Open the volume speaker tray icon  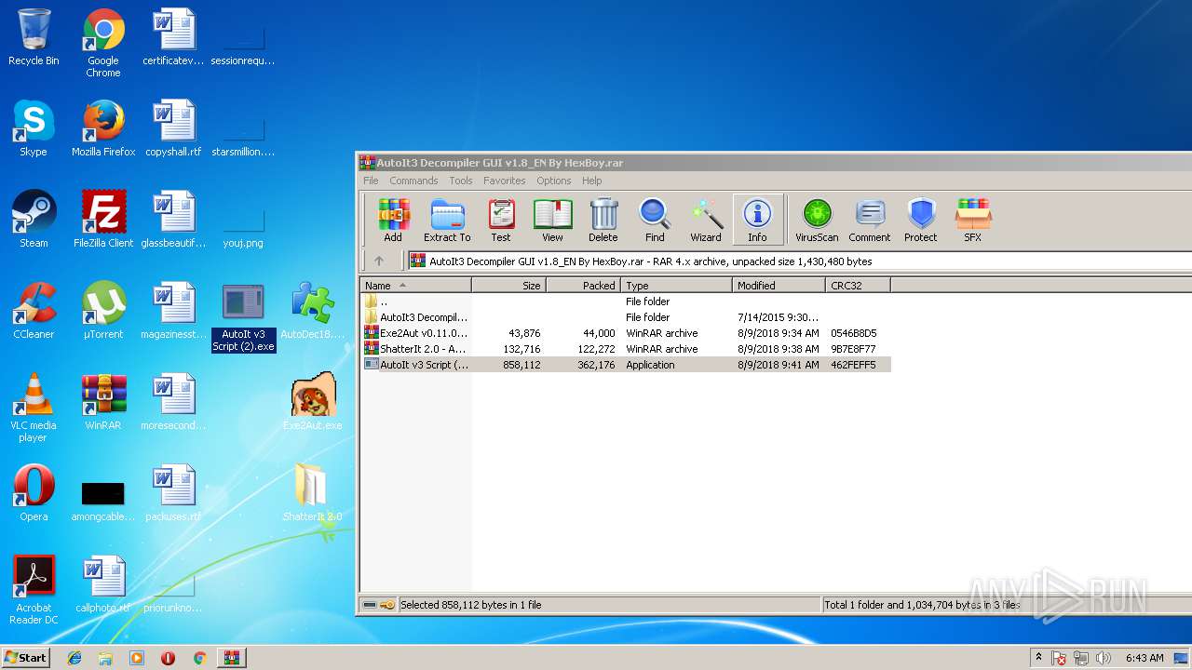pyautogui.click(x=1104, y=658)
